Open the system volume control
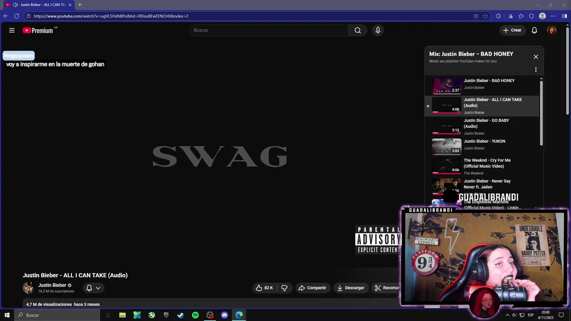Screen dimensions: 571x321 (514, 315)
